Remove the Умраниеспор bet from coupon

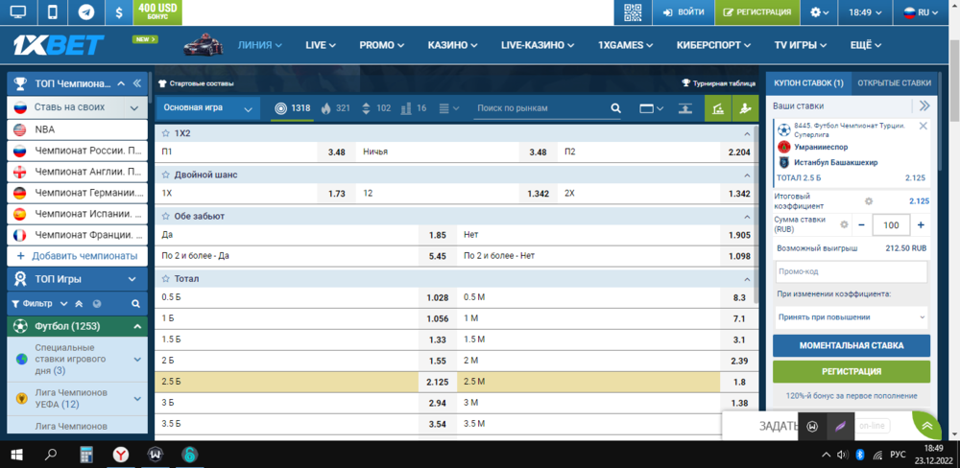924,126
